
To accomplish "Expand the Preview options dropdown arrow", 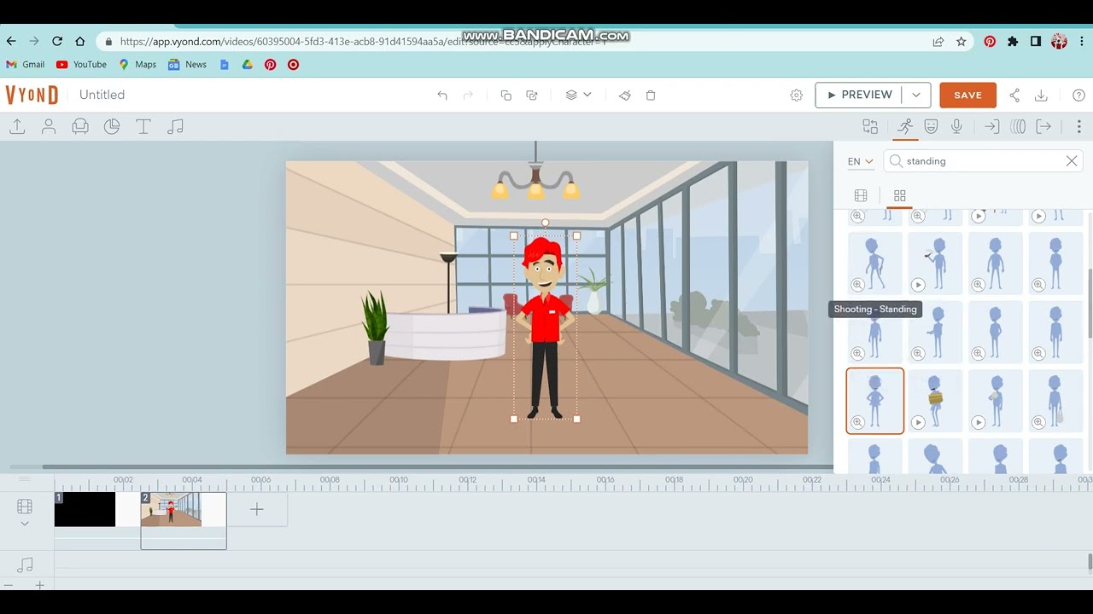I will click(916, 95).
